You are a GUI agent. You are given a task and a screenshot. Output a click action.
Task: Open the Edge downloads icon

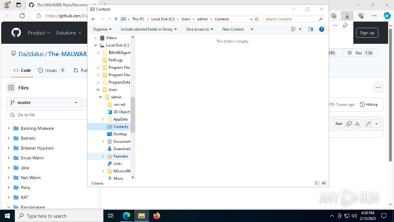coord(347,16)
